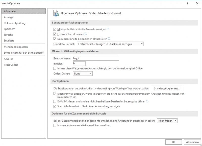Check Namen in Anwesenheitskennzeichen anzeigen
Viewport: 202px width, 146px height.
[55, 125]
